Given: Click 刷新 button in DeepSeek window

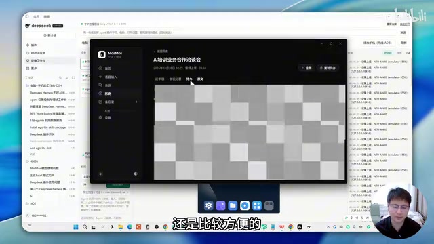Looking at the screenshot, I should [x=403, y=43].
